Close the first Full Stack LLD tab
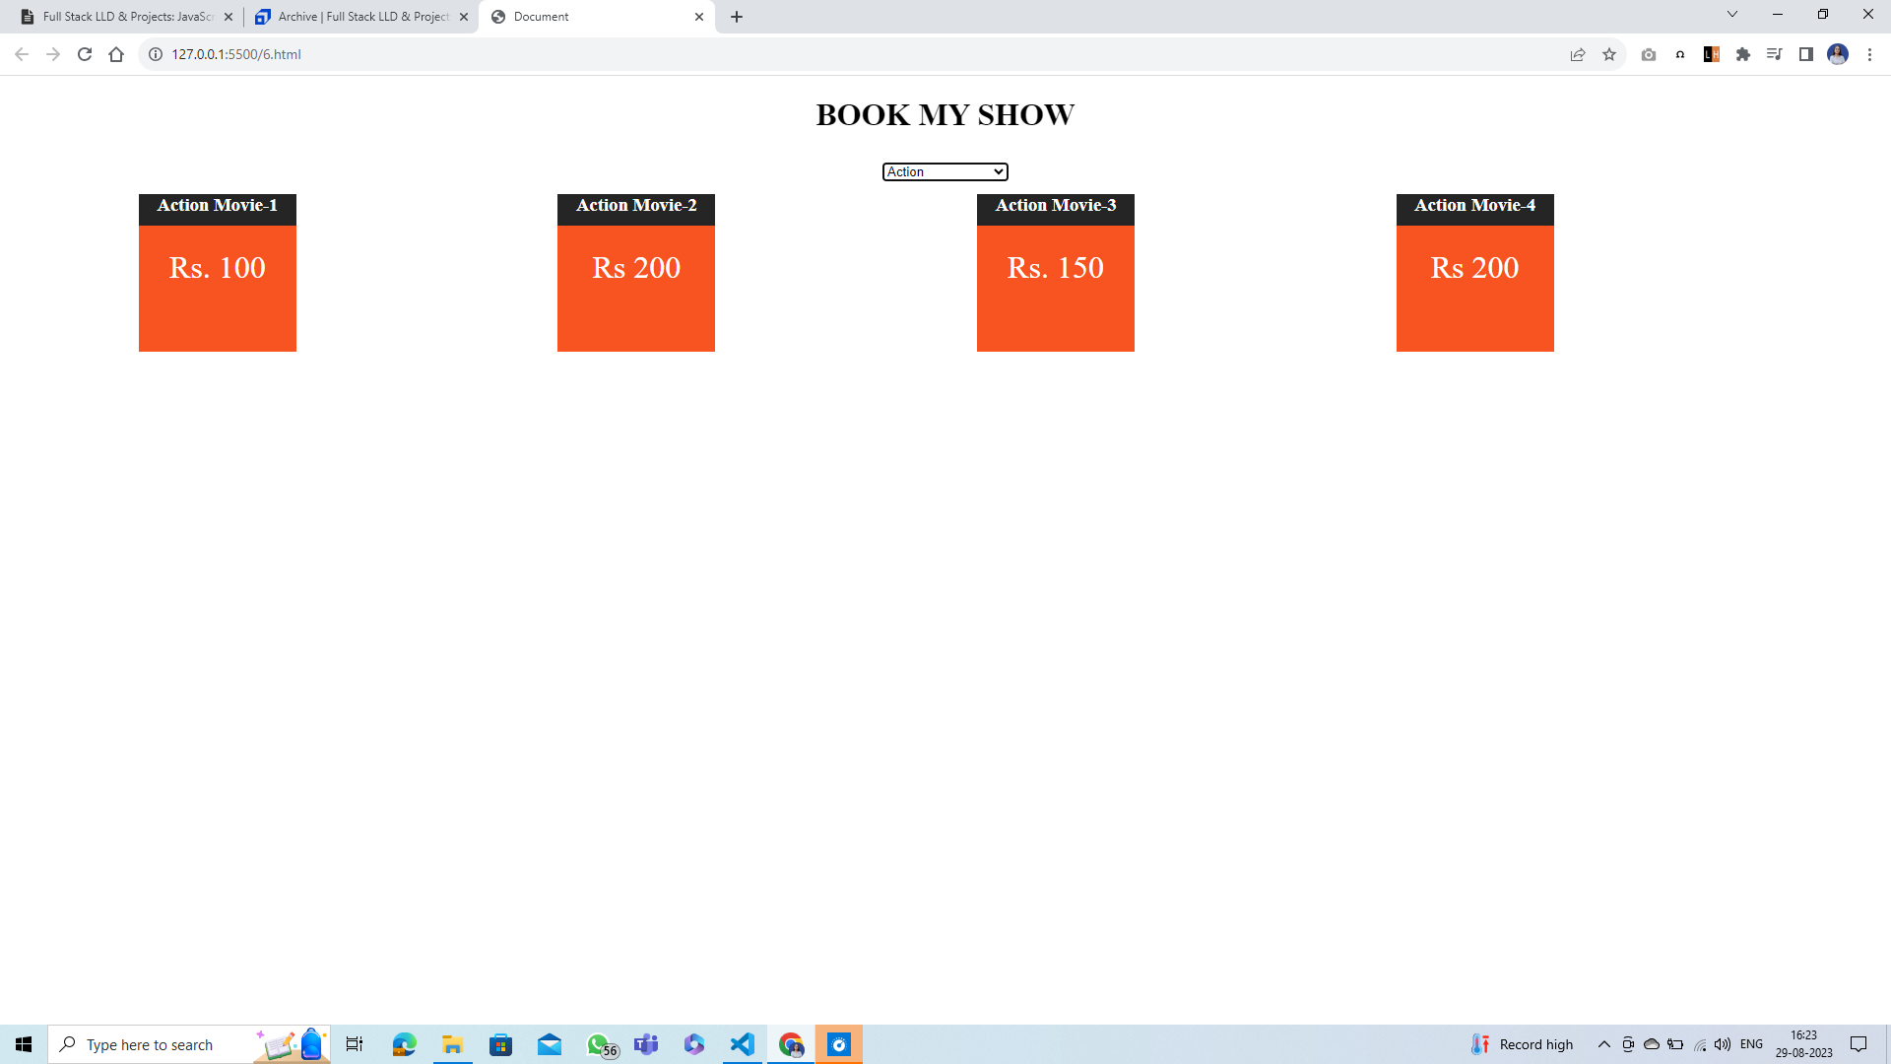The image size is (1891, 1064). click(x=228, y=17)
